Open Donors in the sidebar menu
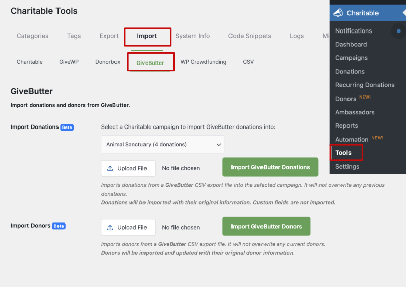 [345, 99]
